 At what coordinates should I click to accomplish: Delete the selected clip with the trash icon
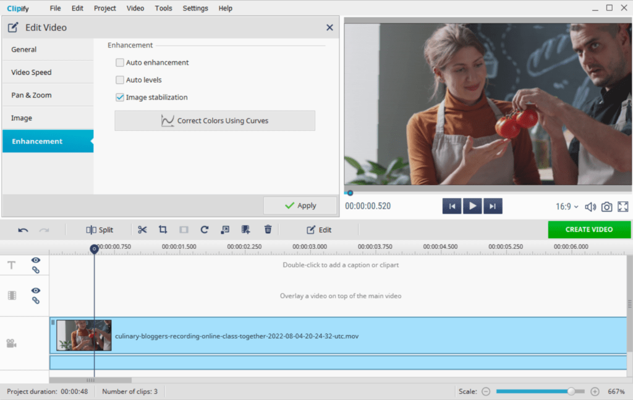tap(268, 230)
